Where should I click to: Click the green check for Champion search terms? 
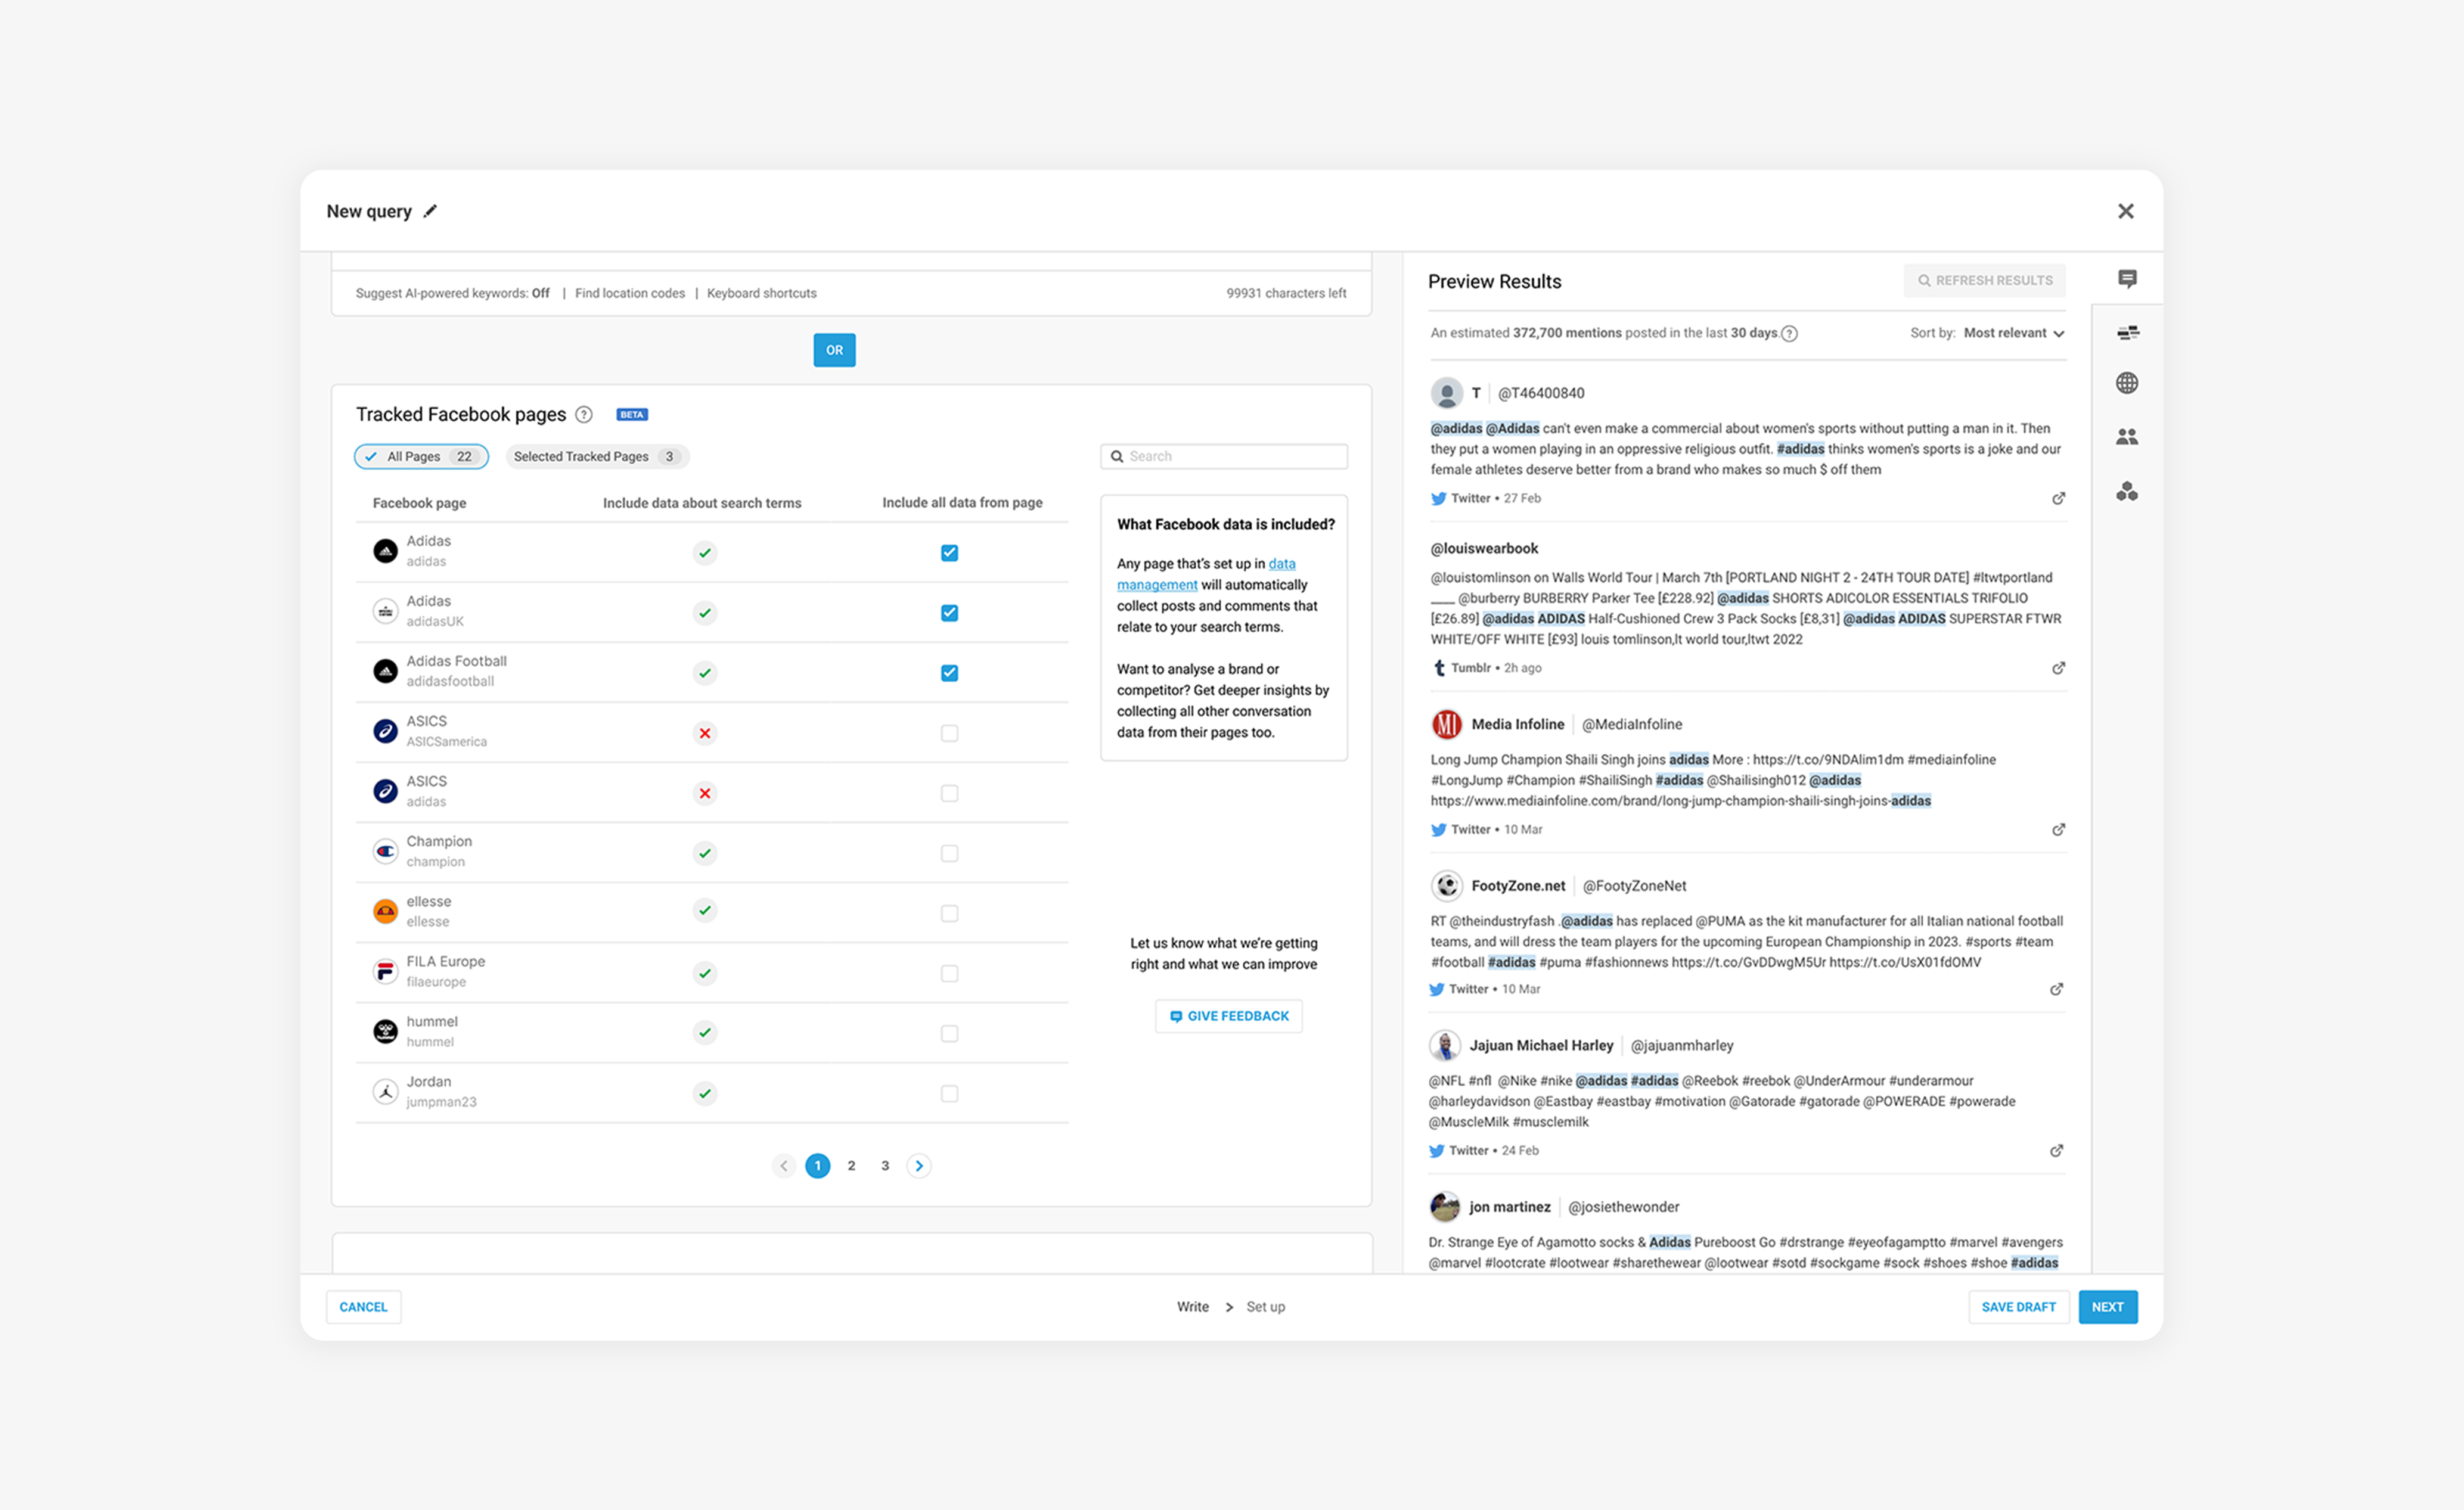click(x=705, y=853)
